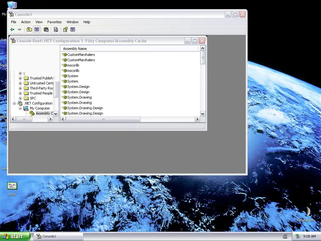Select the Trusted People folder
321x241 pixels.
(x=38, y=93)
